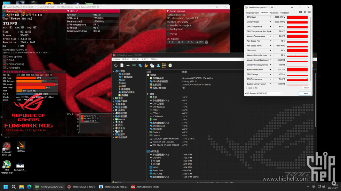Viewport: 341px width, 191px height.
Task: Toggle FurMark GPU-Z overlay checkbox
Action: 5,60
